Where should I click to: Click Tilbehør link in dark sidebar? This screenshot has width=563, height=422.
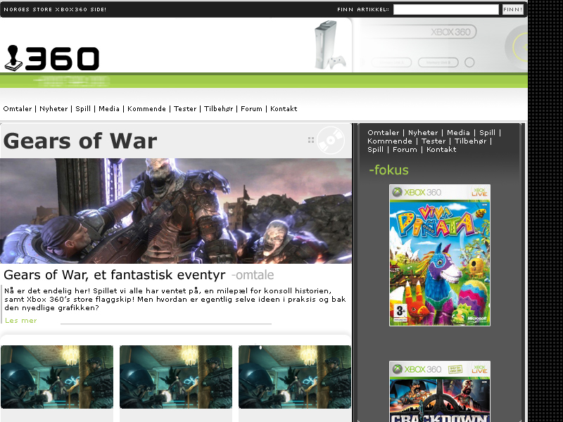(470, 141)
